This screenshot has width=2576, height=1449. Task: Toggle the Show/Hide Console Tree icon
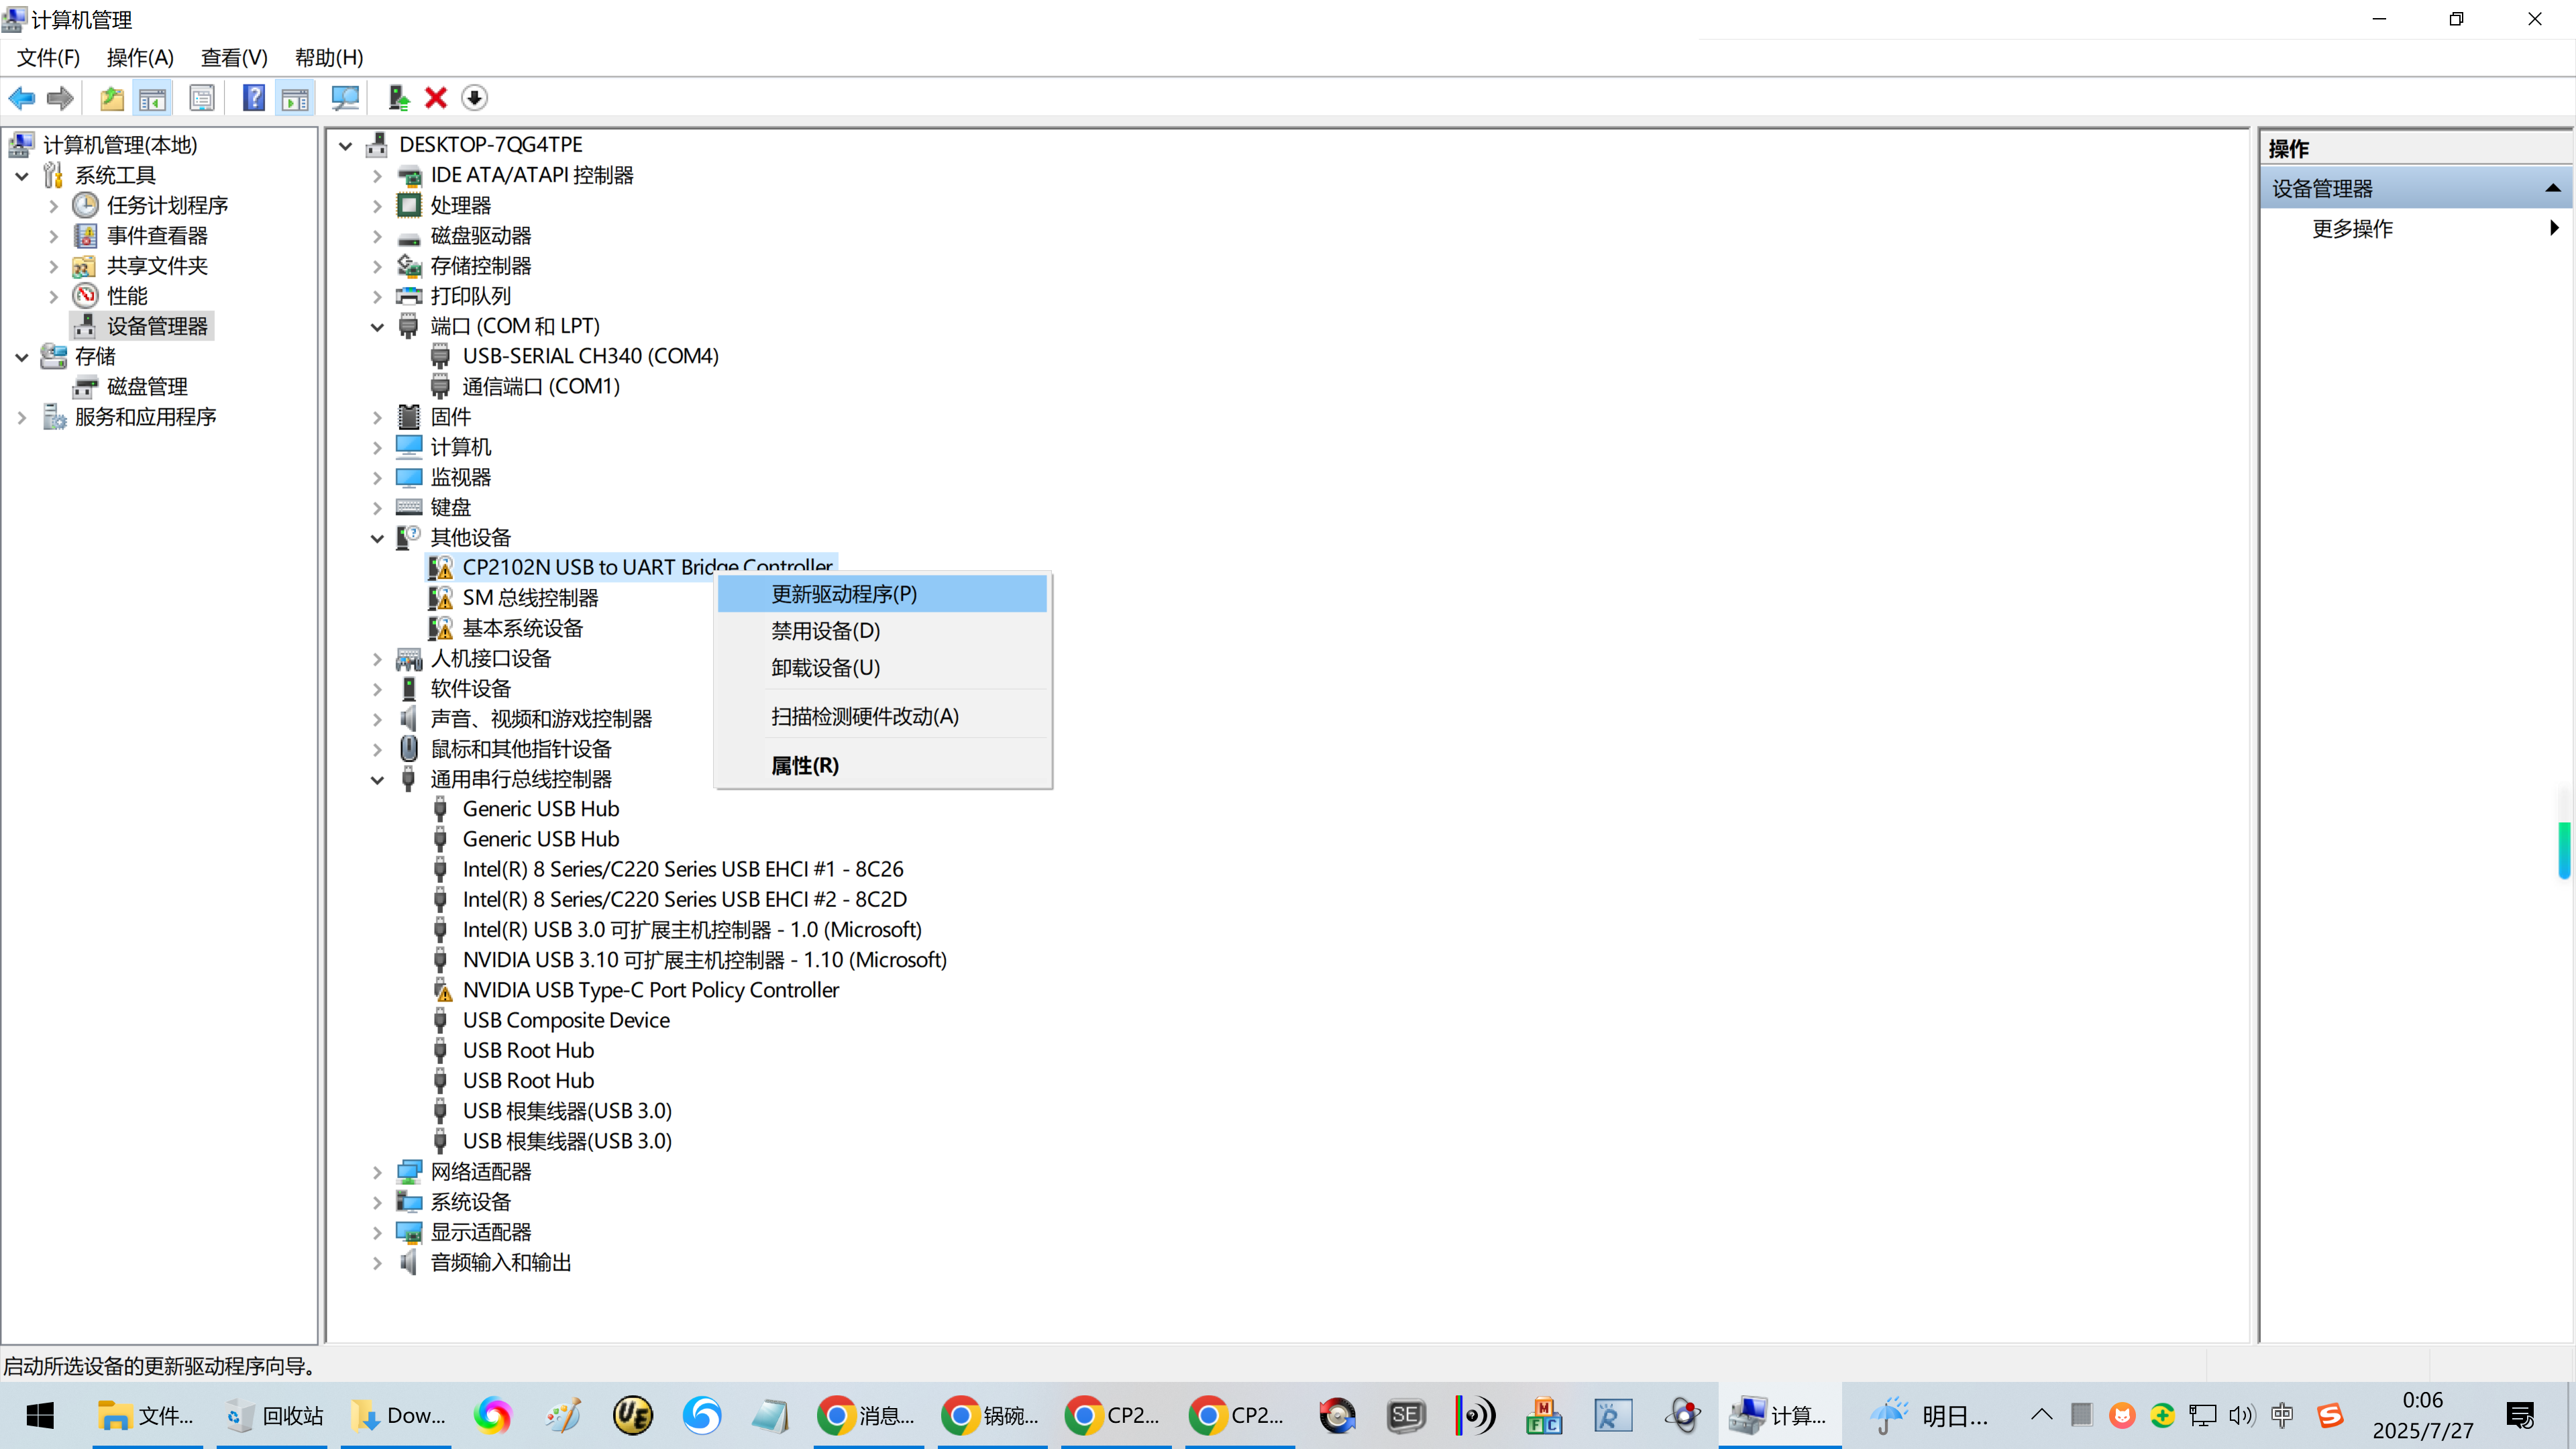tap(153, 98)
